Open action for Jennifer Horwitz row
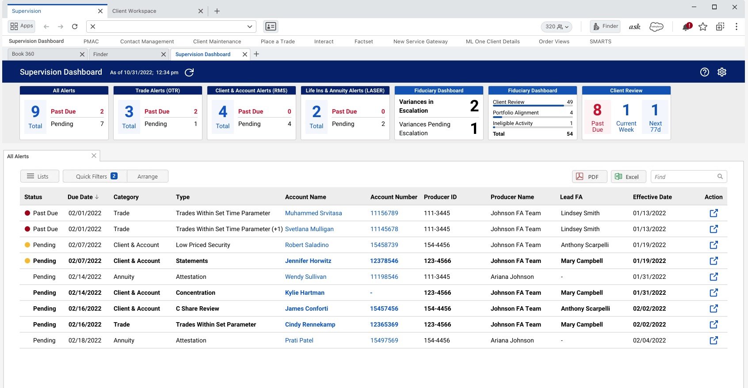 [714, 261]
